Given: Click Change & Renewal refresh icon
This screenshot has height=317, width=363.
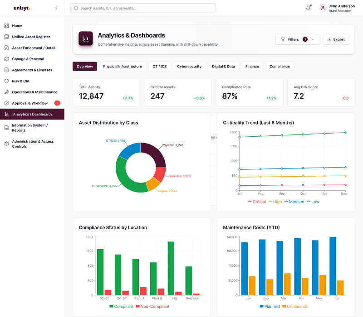Looking at the screenshot, I should [x=6, y=59].
